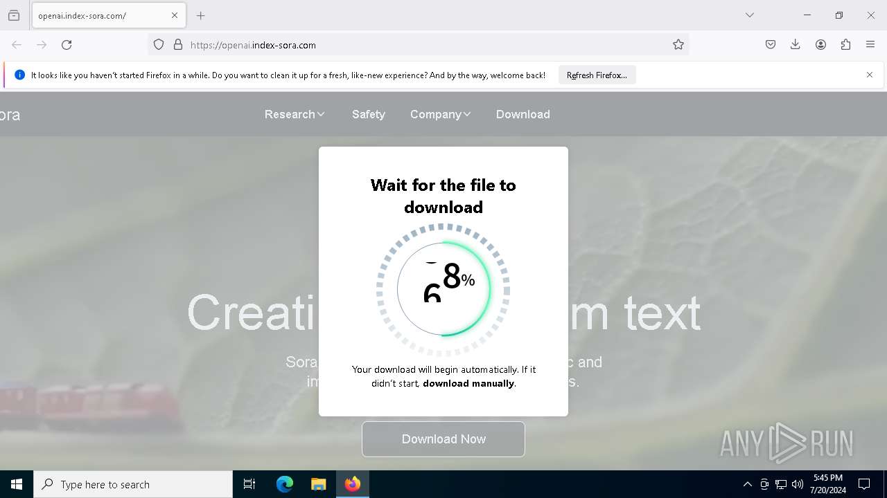The width and height of the screenshot is (887, 498).
Task: Open Task View on taskbar
Action: pyautogui.click(x=249, y=484)
